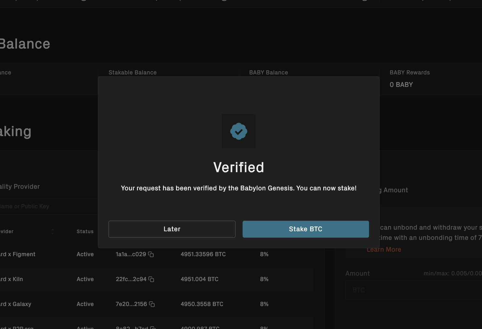This screenshot has width=482, height=329.
Task: Click the Active status in Figment row
Action: pos(85,254)
